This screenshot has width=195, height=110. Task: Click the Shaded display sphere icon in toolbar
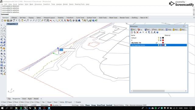[x=73, y=20]
